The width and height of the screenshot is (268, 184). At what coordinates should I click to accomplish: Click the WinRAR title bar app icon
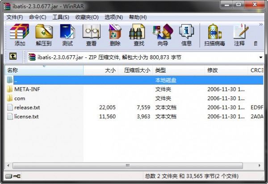tap(7, 6)
